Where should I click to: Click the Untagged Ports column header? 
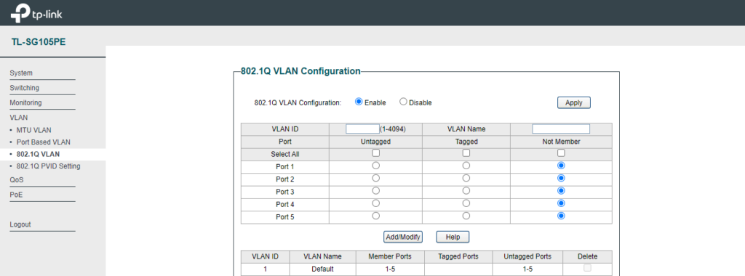coord(528,256)
